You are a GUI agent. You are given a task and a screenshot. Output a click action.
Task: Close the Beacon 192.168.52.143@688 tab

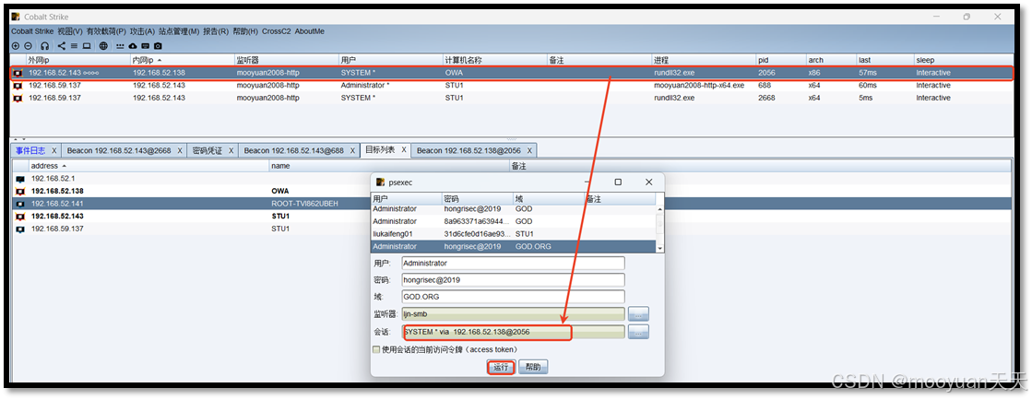[353, 150]
